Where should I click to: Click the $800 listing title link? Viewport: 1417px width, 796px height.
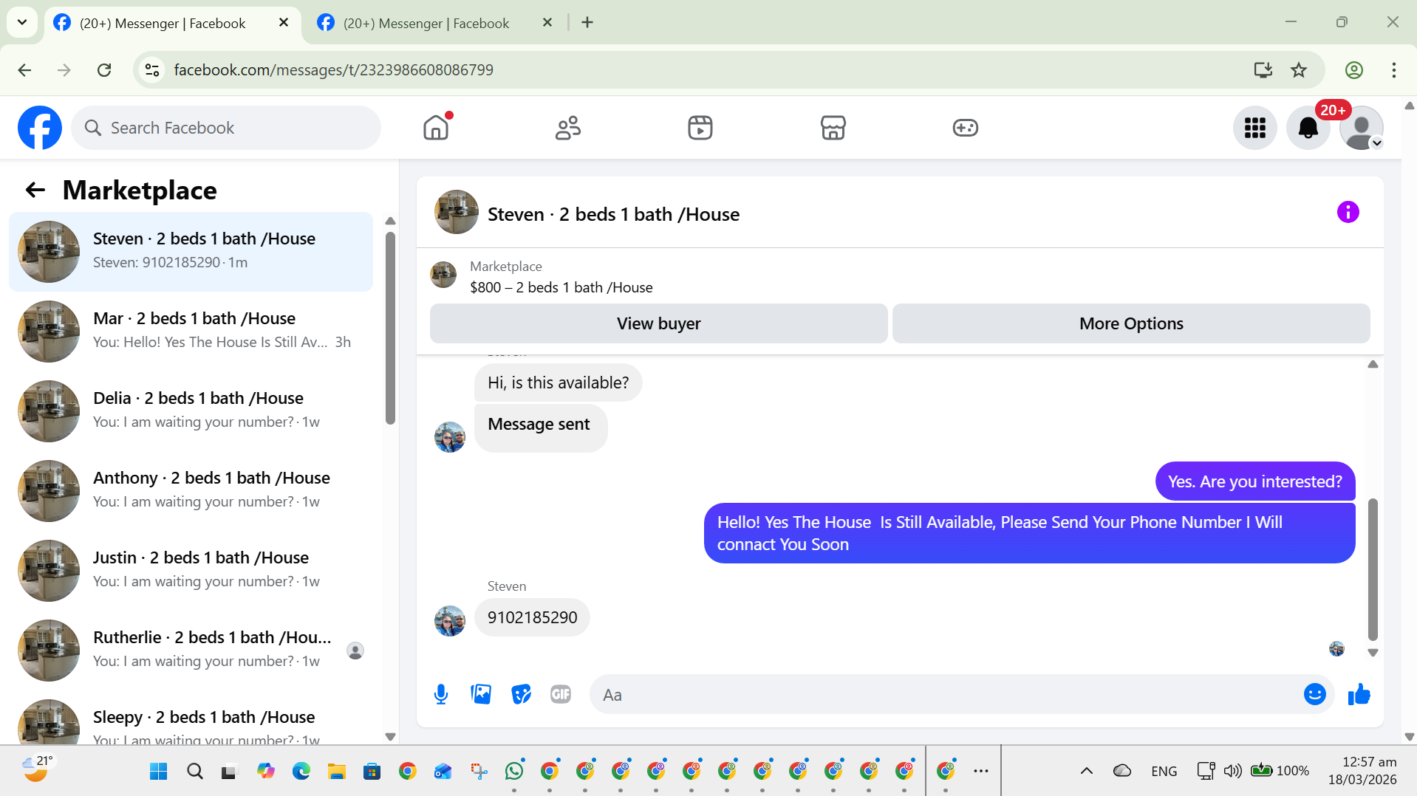coord(561,287)
